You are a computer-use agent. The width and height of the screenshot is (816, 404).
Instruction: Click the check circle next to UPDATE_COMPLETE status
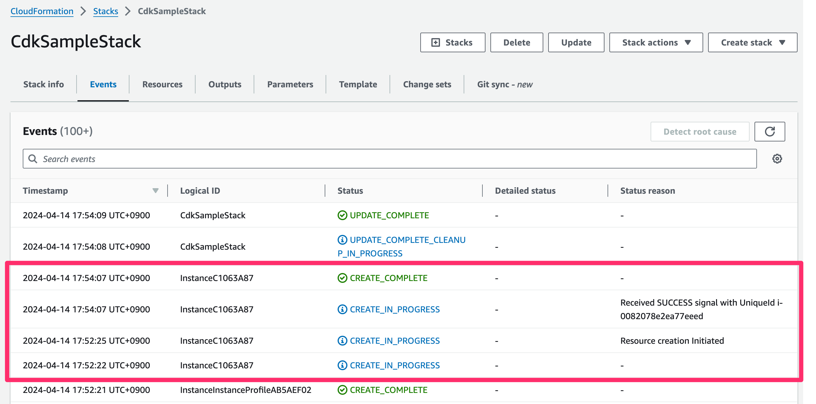[x=342, y=215]
